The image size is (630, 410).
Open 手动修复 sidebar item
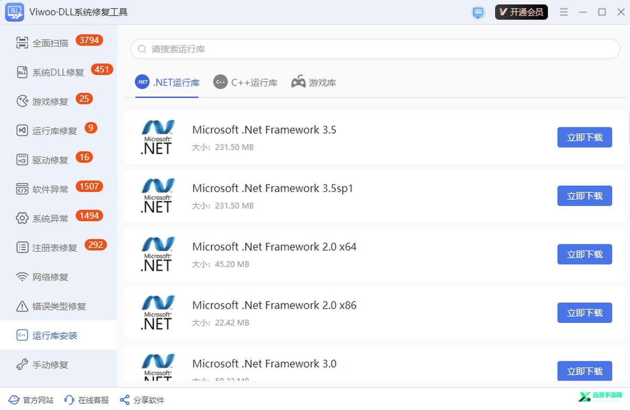tap(58, 364)
